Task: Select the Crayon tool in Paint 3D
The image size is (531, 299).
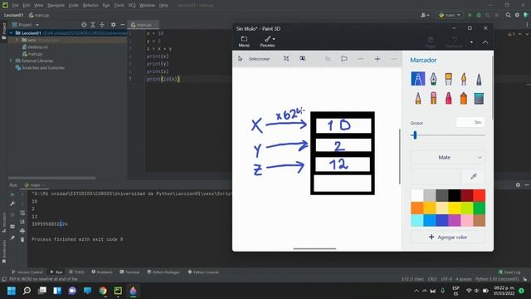Action: point(448,98)
